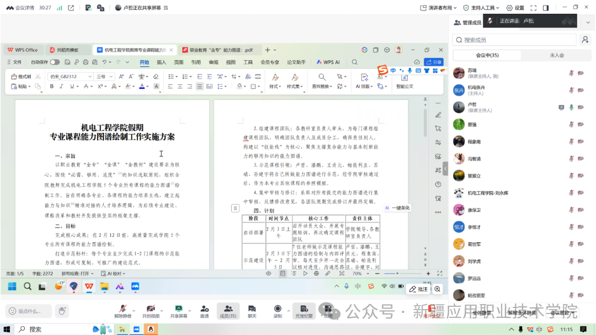Open the Members (成员(35)) panel button

[x=228, y=311]
